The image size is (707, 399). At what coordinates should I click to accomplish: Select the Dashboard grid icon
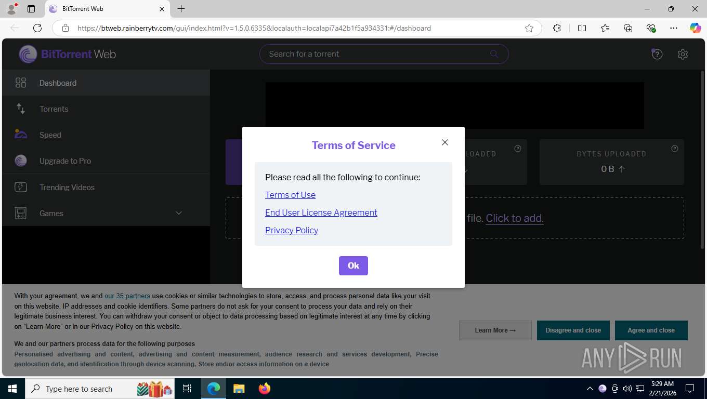(x=21, y=83)
